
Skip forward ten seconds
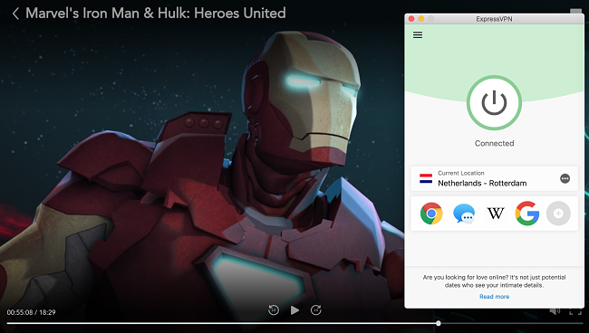point(316,309)
